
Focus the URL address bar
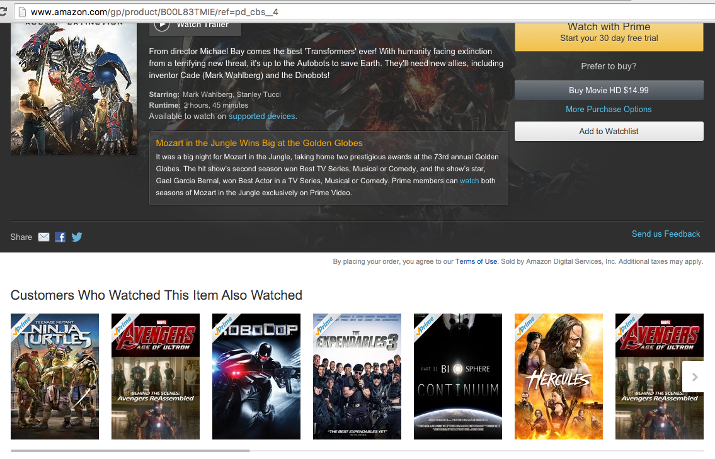[x=365, y=12]
